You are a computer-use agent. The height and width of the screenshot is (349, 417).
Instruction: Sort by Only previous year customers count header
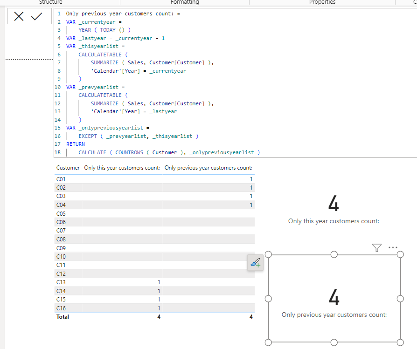pyautogui.click(x=208, y=168)
